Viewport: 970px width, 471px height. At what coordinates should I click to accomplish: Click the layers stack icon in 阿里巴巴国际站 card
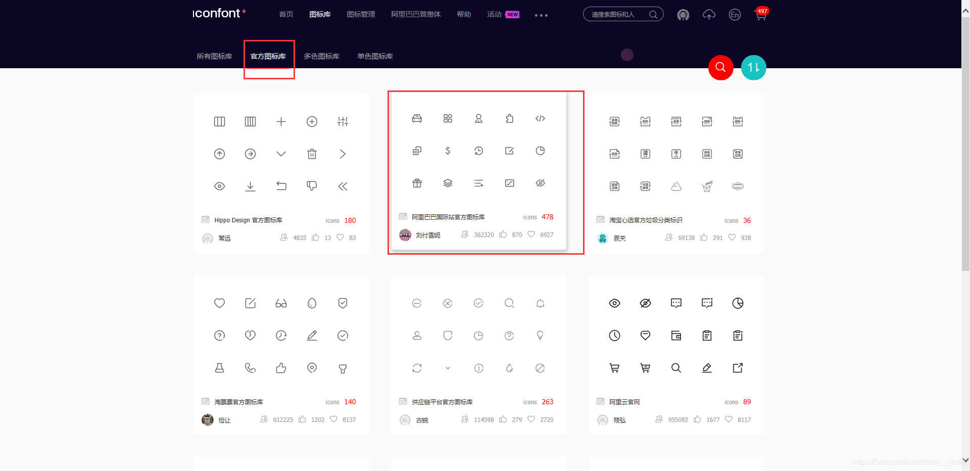[448, 183]
